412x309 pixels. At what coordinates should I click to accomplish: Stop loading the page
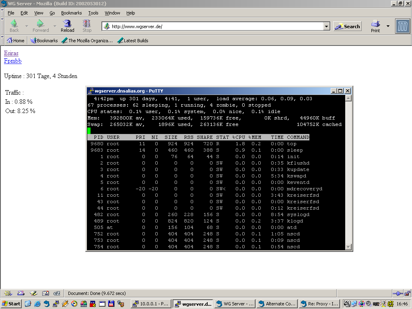click(87, 26)
